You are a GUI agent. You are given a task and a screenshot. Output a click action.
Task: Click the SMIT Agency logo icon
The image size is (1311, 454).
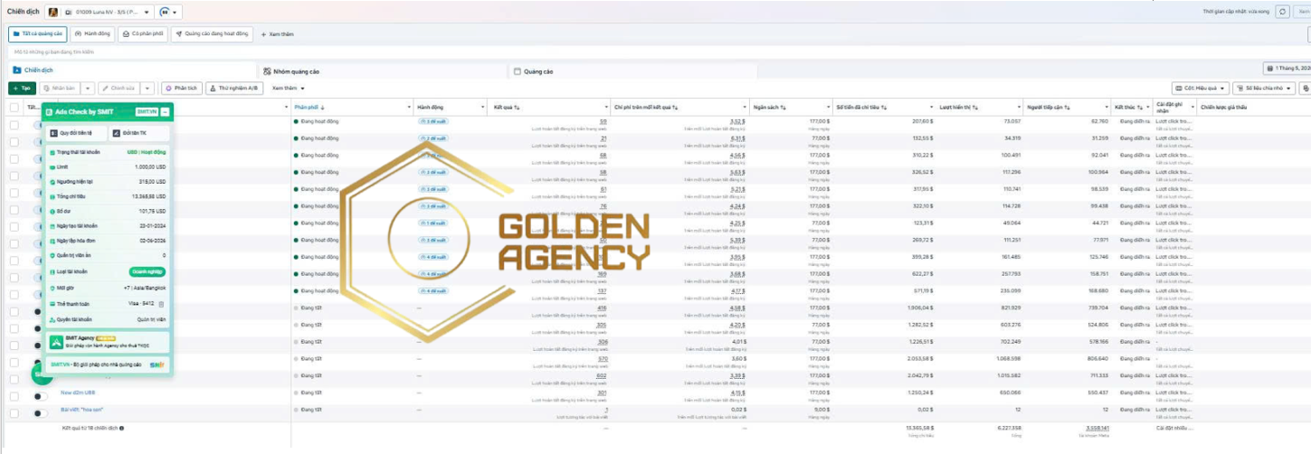point(56,342)
